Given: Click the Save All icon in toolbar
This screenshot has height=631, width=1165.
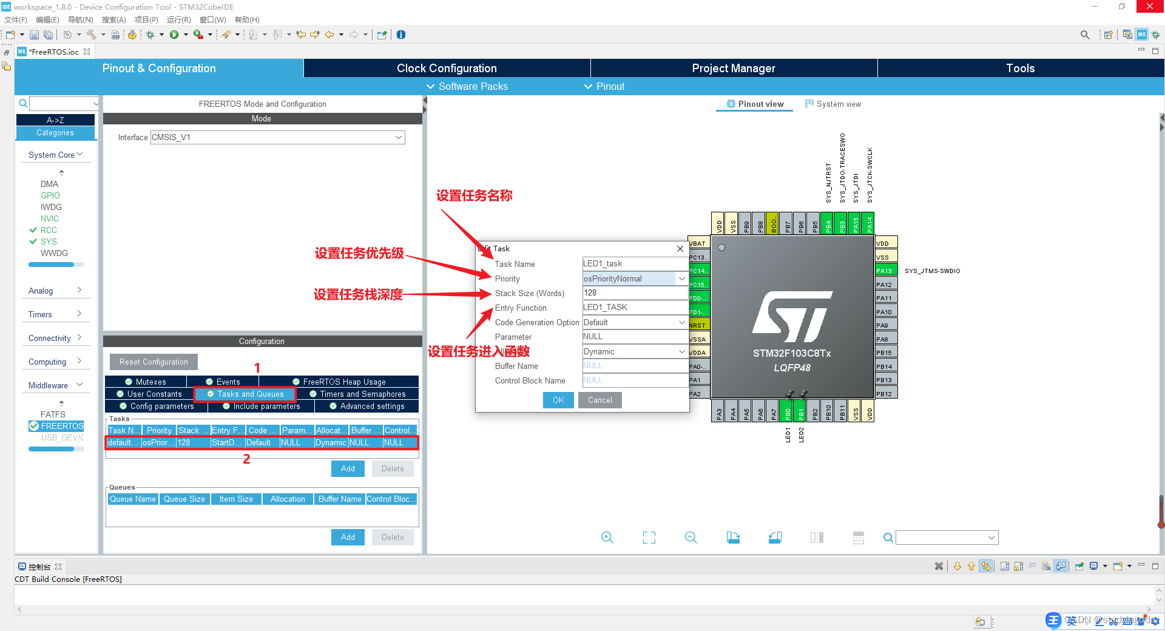Looking at the screenshot, I should [48, 35].
